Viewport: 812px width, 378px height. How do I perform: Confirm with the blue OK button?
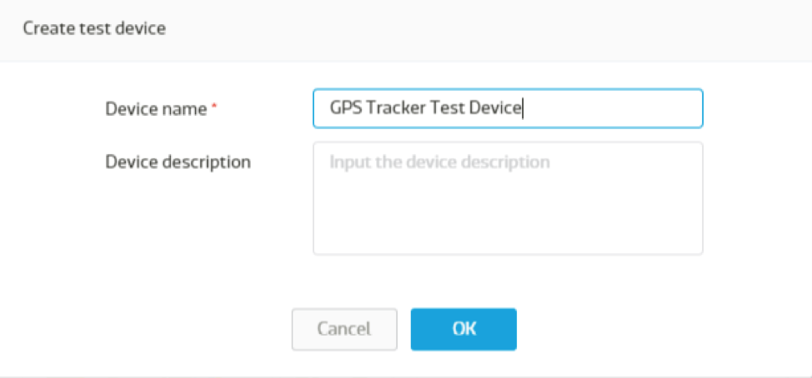(464, 330)
